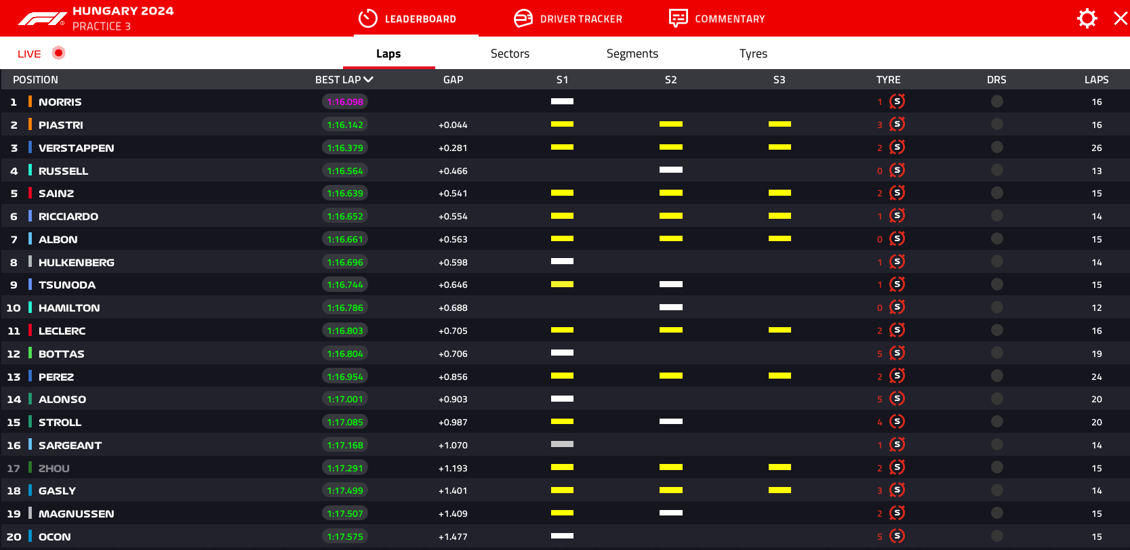Click the TYRE column header

[888, 79]
